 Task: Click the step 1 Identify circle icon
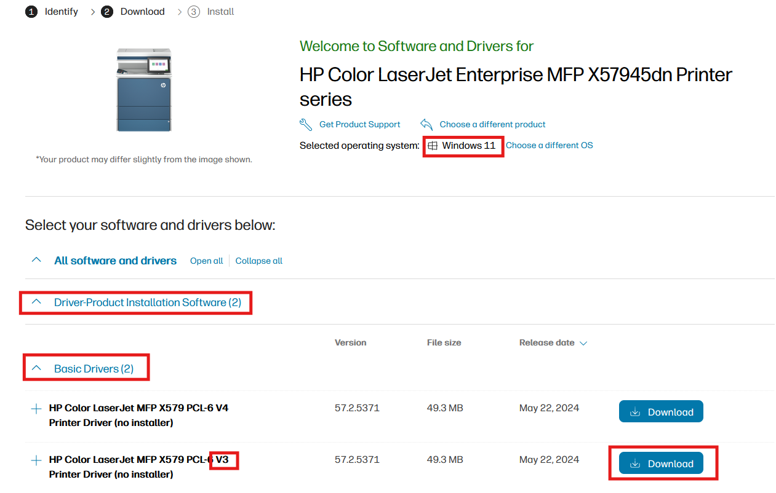(31, 12)
